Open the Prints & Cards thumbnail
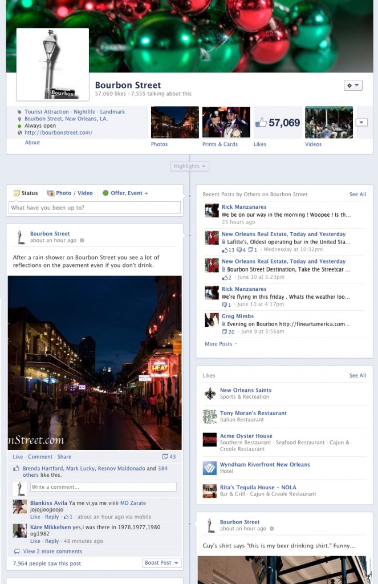378x584 pixels. (226, 122)
